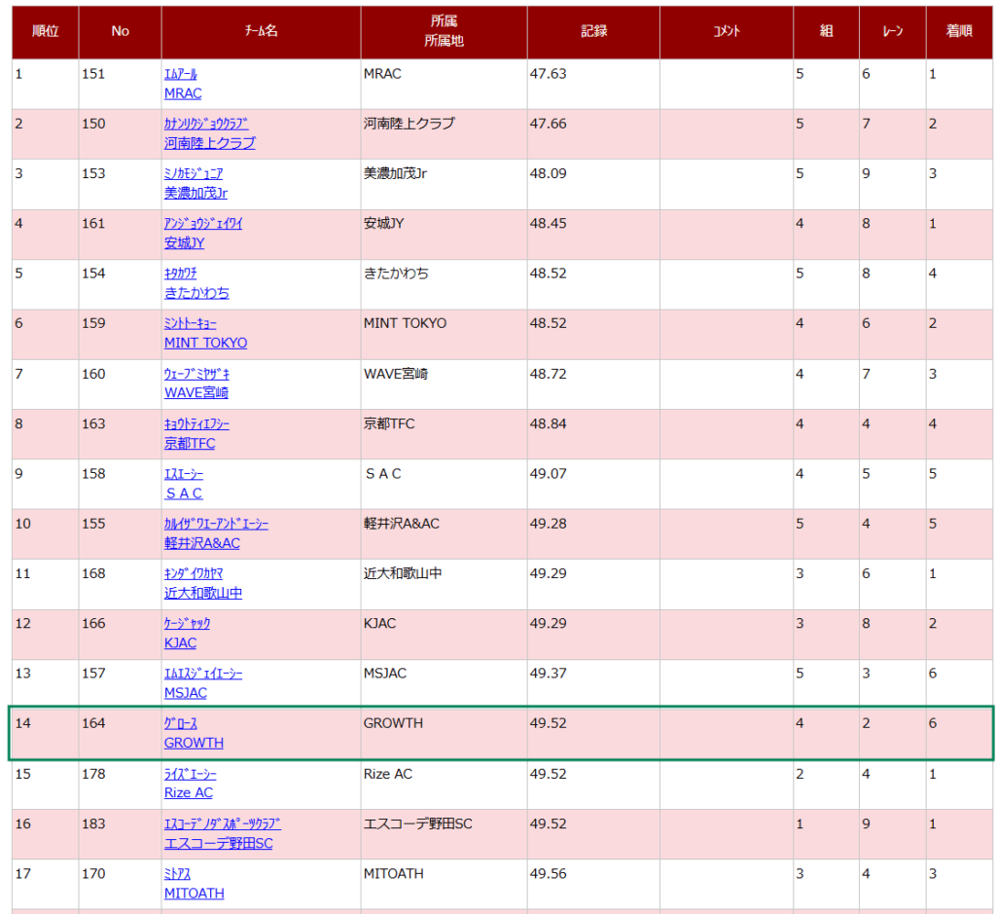Open the 近大和歌山中 team link

pos(203,593)
